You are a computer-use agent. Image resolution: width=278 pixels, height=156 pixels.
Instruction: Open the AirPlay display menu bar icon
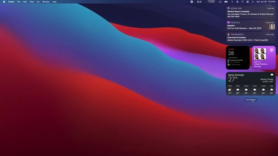(x=220, y=2)
